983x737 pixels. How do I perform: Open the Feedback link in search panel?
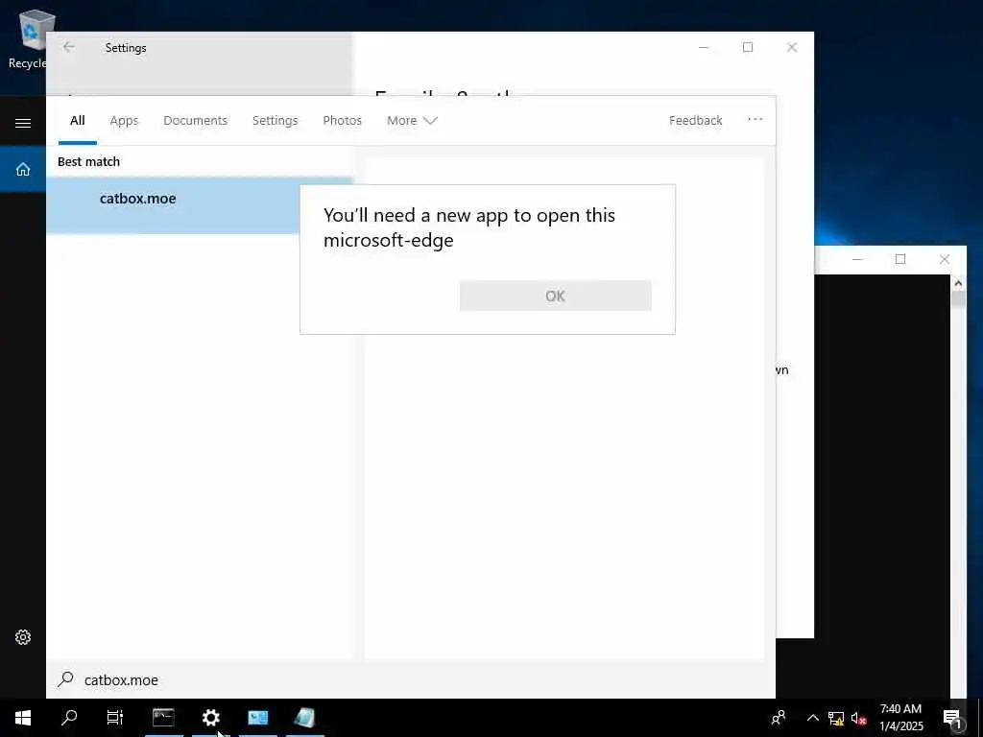pos(695,120)
